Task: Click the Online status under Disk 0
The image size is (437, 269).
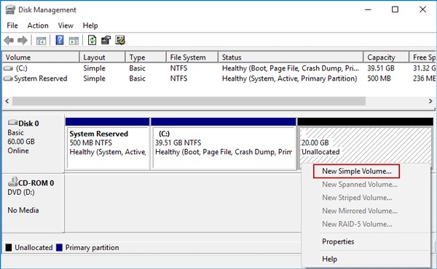Action: coord(18,150)
